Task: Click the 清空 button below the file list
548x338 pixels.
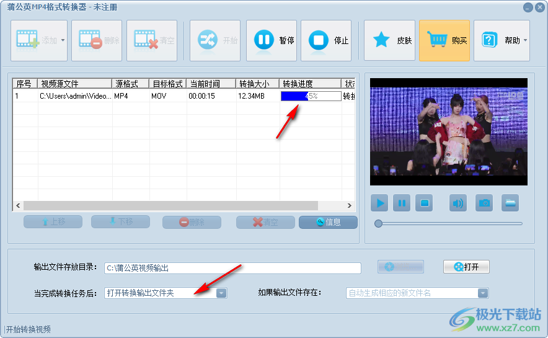Action: [x=265, y=222]
